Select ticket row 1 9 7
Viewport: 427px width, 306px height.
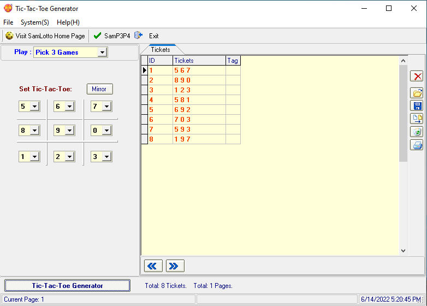pos(191,139)
